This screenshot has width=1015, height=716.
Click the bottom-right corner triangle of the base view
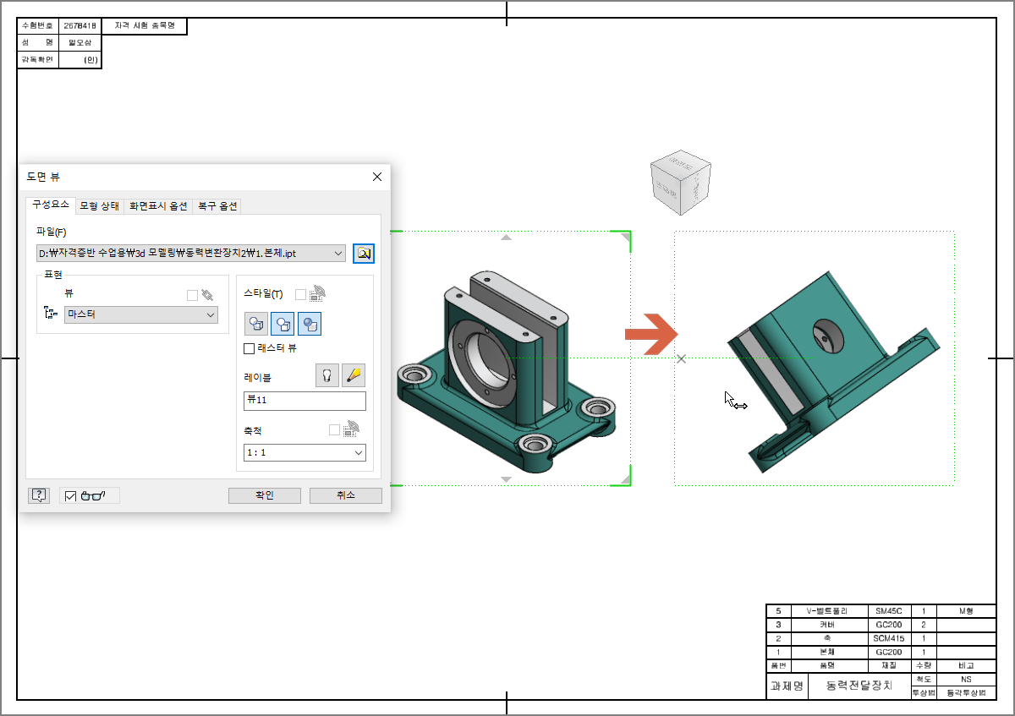pos(626,479)
